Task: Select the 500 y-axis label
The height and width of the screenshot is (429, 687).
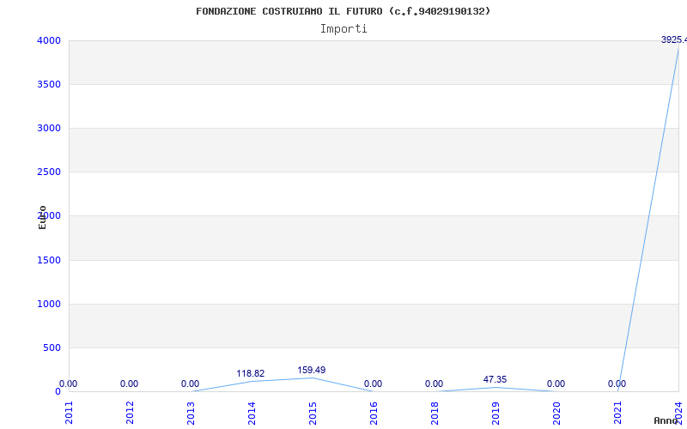Action: [x=52, y=348]
